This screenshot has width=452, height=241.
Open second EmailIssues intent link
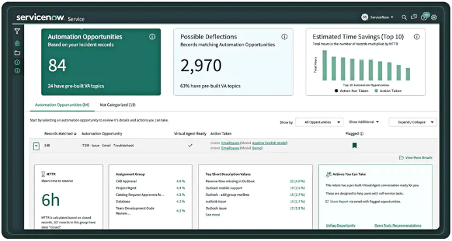point(230,148)
